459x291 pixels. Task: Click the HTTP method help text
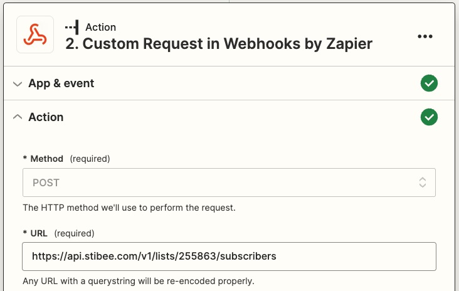tap(129, 207)
